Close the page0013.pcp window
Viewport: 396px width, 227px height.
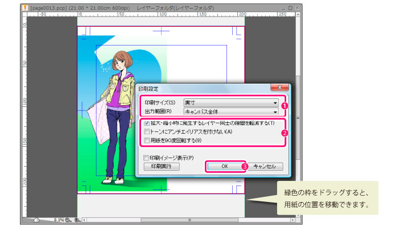(297, 8)
